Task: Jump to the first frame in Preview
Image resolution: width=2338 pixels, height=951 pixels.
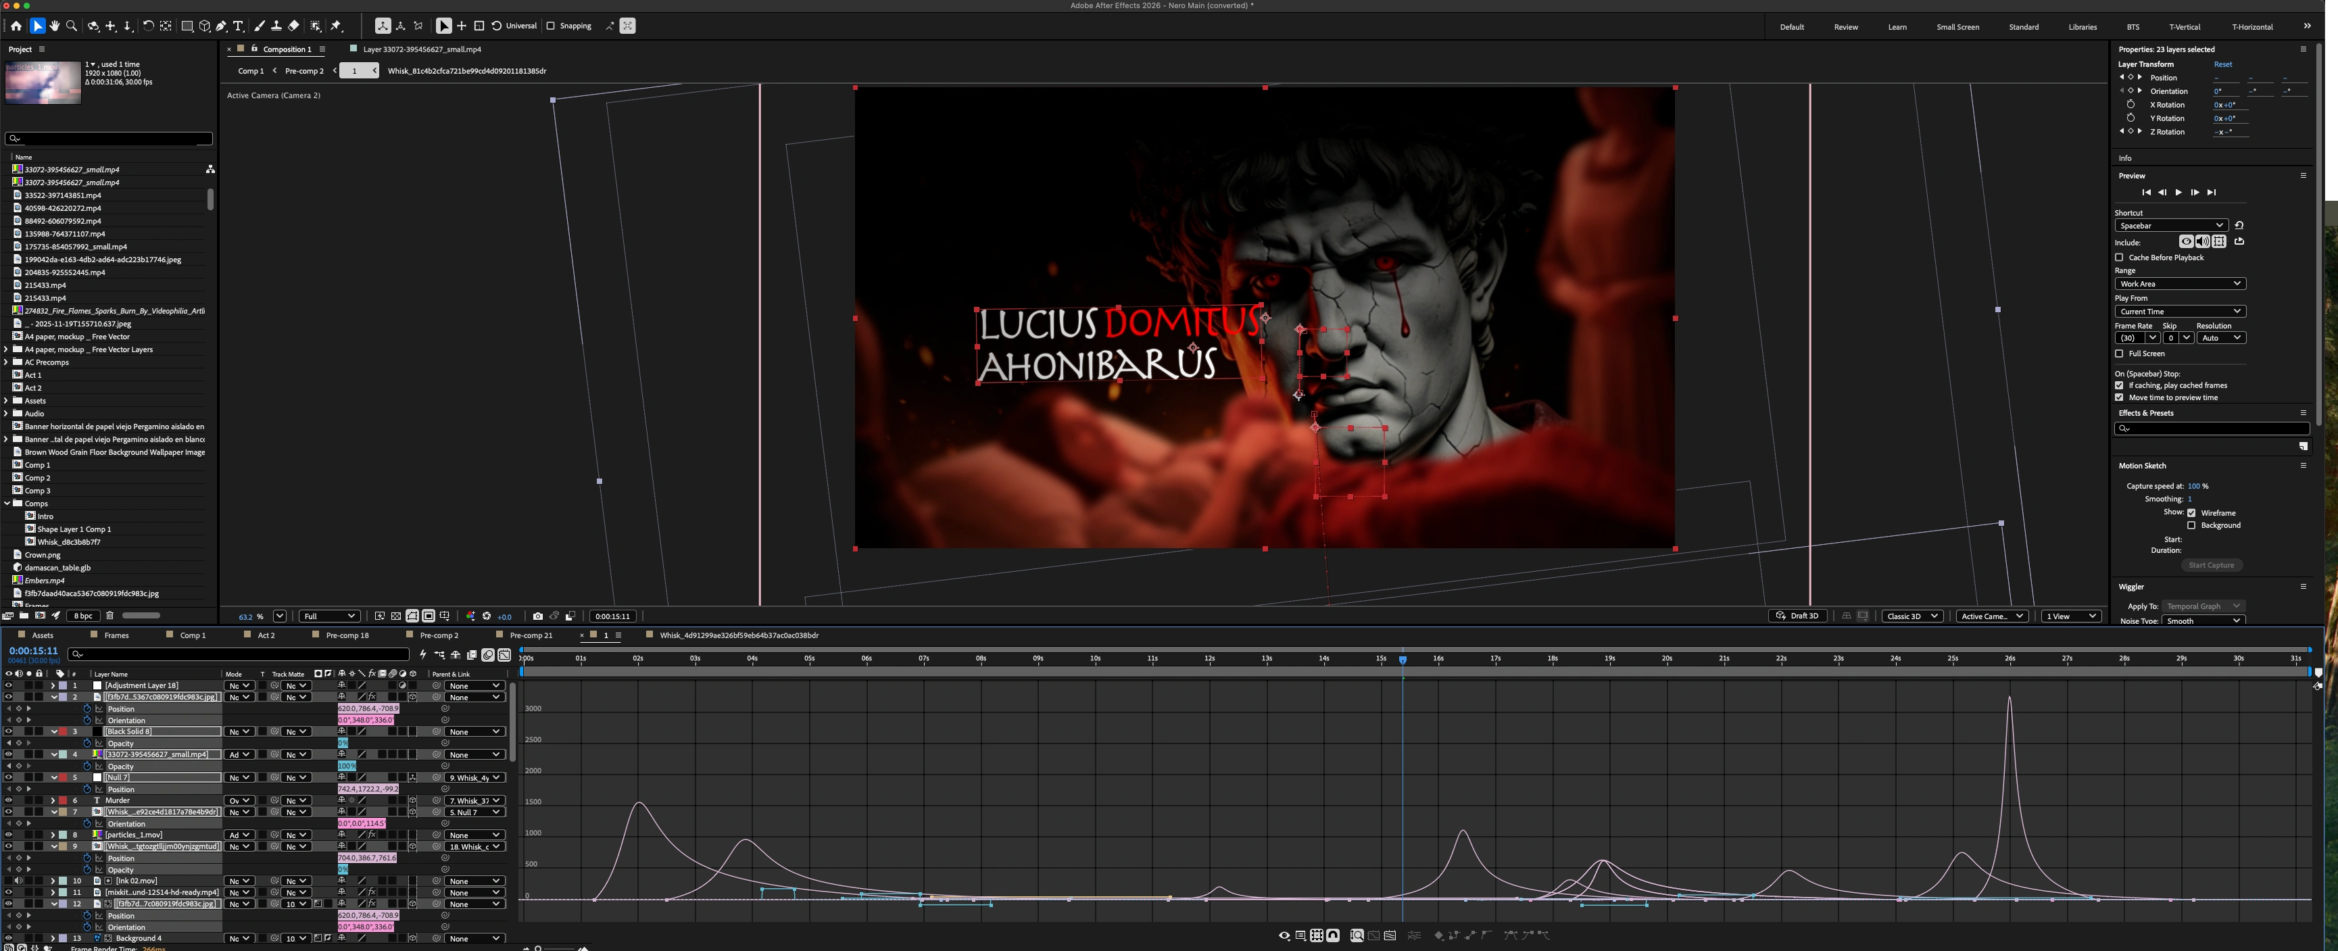Action: point(2145,193)
